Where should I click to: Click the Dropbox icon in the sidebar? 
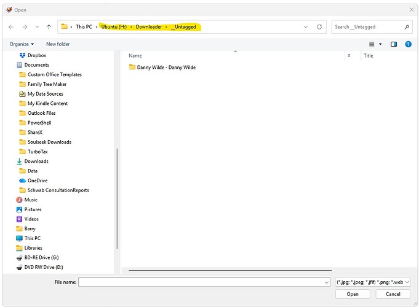[22, 55]
